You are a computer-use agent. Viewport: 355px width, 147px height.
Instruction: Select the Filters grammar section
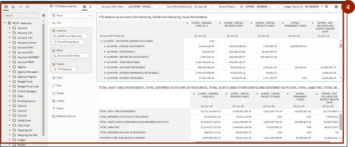click(x=60, y=109)
